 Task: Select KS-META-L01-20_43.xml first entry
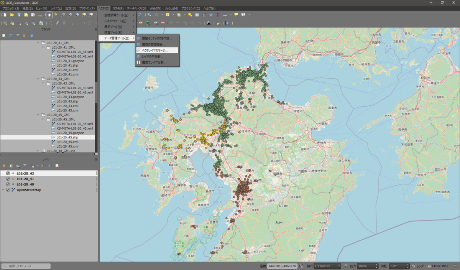click(x=74, y=88)
